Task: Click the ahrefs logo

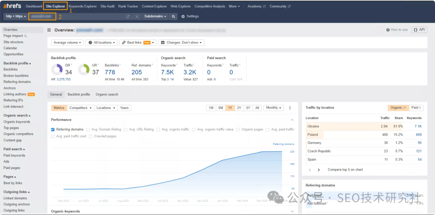Action: pyautogui.click(x=12, y=6)
